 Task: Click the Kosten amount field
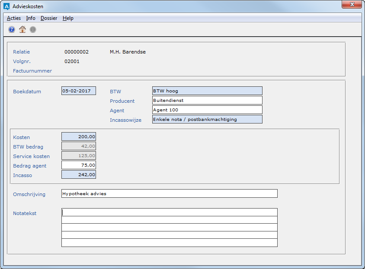click(79, 136)
